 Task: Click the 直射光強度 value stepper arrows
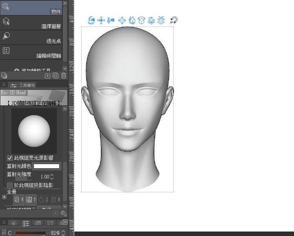52,177
